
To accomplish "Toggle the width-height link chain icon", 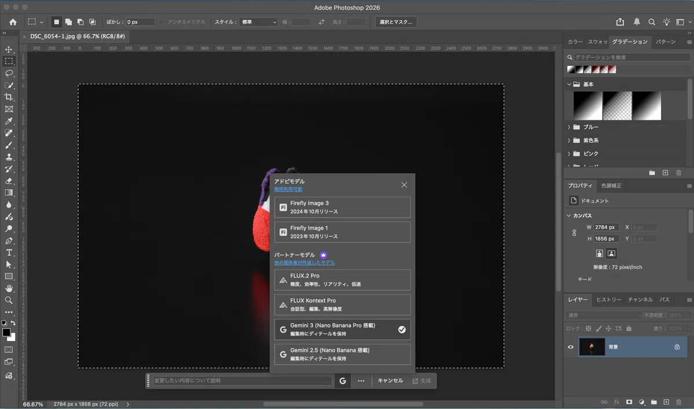I will [x=574, y=233].
